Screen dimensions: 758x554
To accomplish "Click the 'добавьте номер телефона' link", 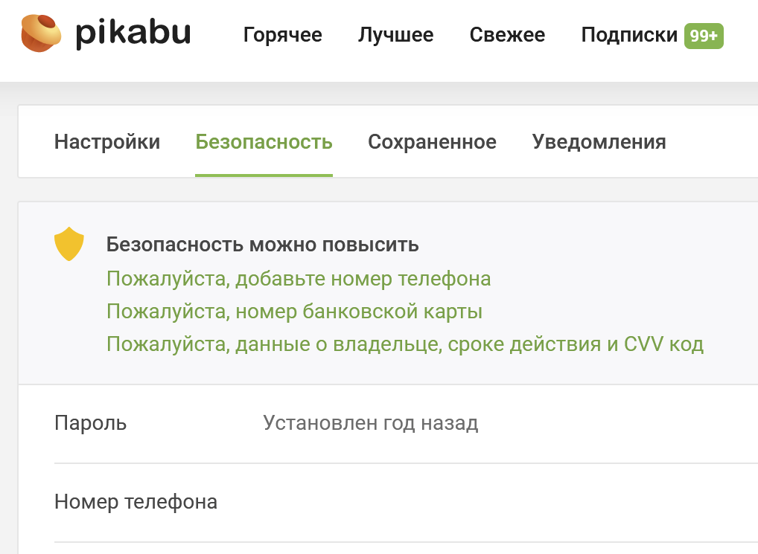I will [x=299, y=279].
